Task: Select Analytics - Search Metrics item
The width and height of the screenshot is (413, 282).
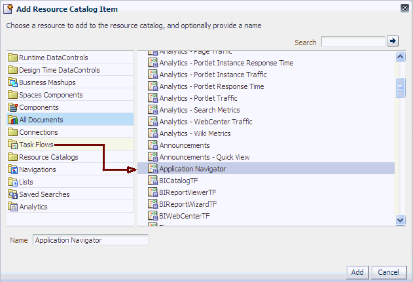Action: pos(200,110)
